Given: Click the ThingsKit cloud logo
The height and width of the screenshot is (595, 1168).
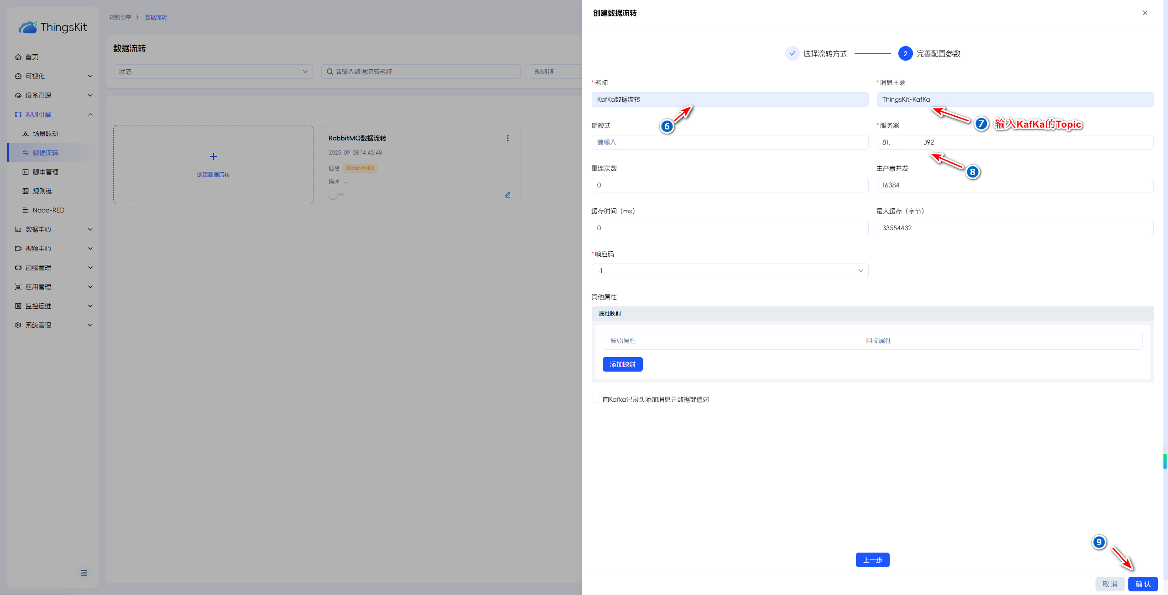Looking at the screenshot, I should (x=28, y=27).
